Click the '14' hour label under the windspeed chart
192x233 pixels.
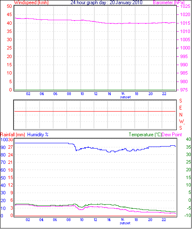(109, 94)
